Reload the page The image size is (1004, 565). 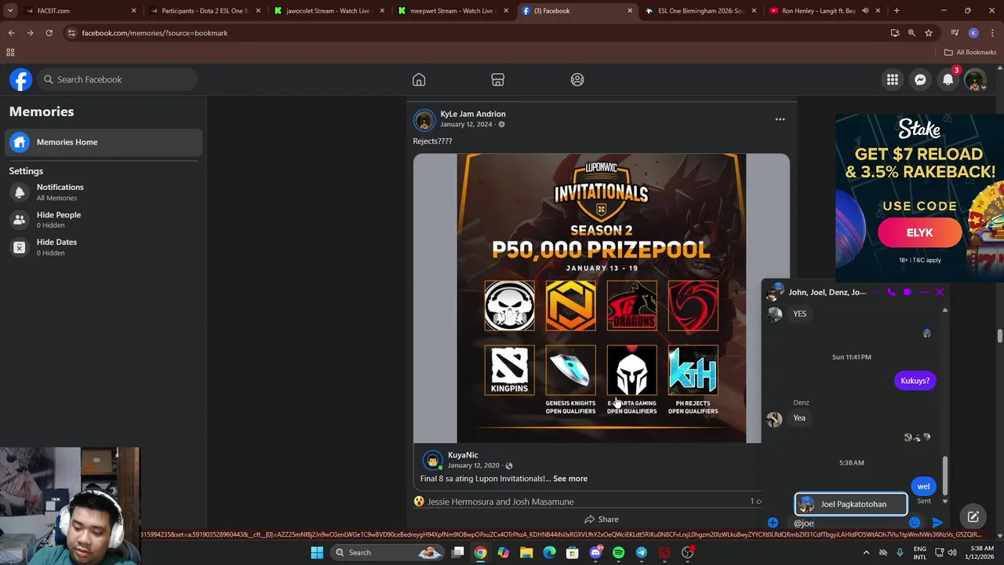click(49, 33)
